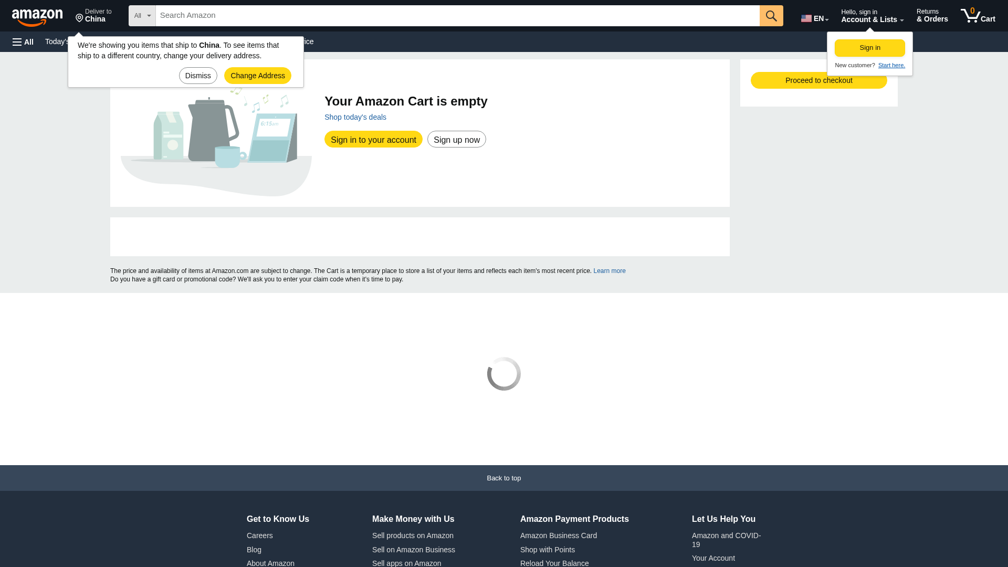Dismiss the delivery location popup
This screenshot has width=1008, height=567.
[198, 76]
